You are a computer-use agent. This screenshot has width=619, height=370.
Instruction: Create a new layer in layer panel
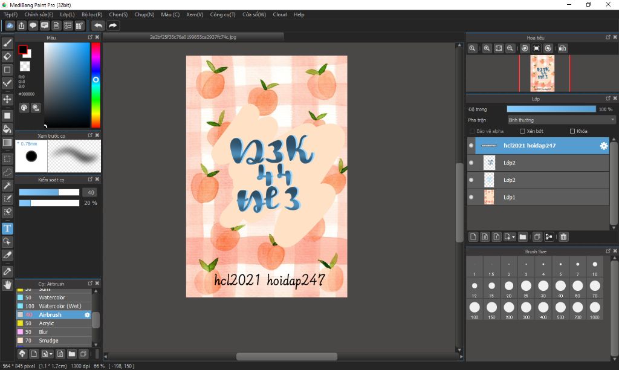pyautogui.click(x=473, y=237)
